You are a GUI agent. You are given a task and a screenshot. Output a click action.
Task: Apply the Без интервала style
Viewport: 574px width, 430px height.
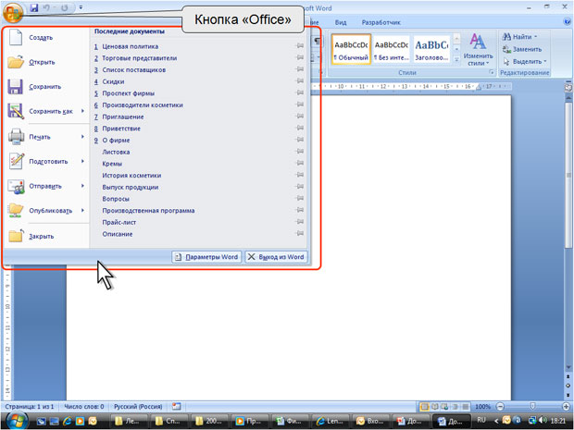[391, 49]
